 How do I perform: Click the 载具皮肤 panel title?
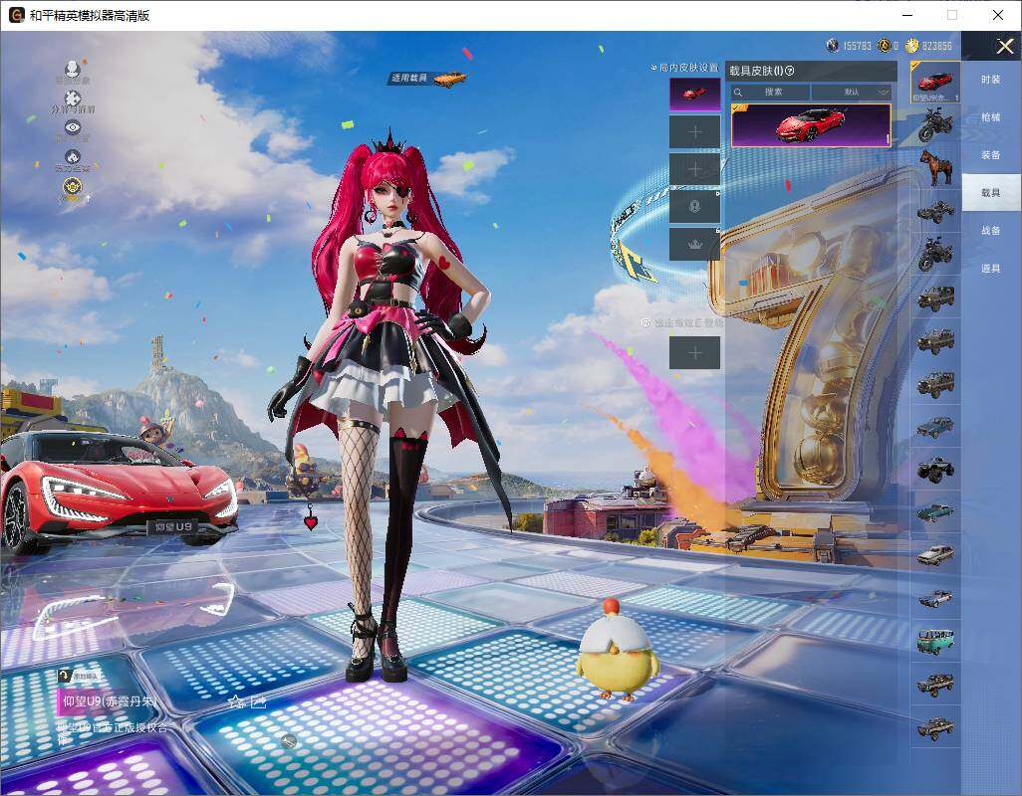coord(756,71)
